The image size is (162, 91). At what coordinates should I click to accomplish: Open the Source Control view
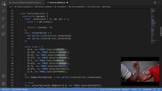point(4,18)
